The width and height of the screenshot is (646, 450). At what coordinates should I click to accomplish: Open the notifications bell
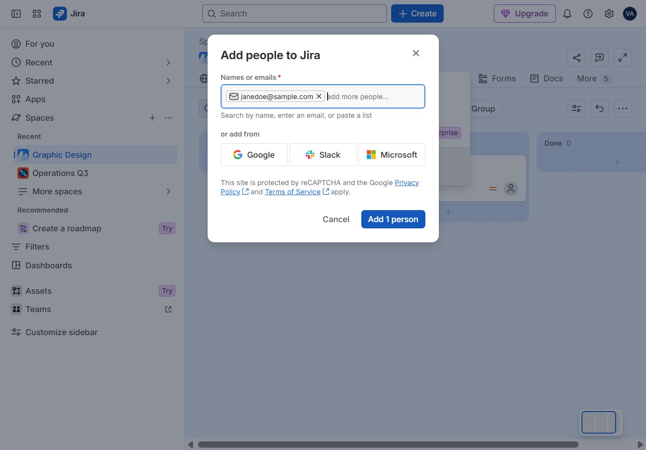tap(567, 14)
